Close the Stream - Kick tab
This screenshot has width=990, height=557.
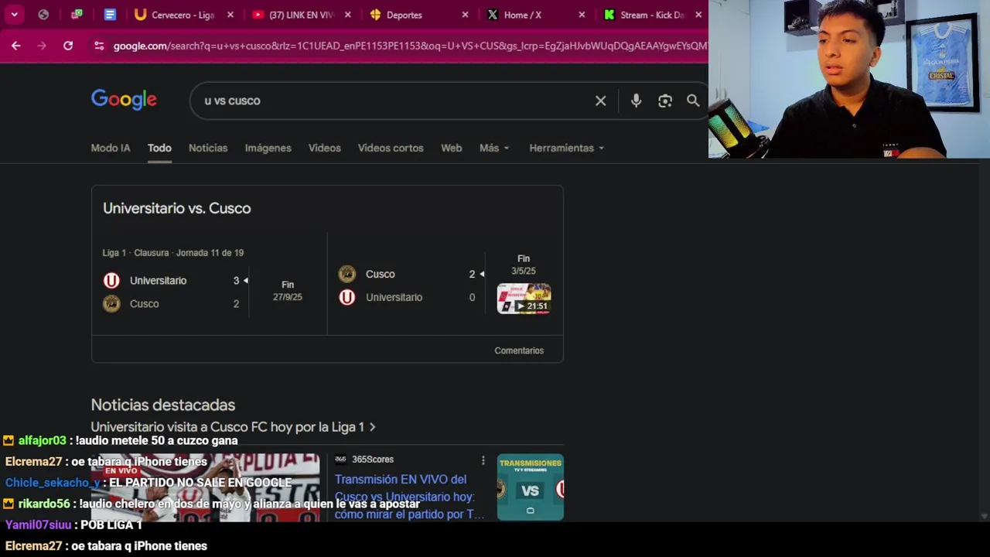coord(698,15)
